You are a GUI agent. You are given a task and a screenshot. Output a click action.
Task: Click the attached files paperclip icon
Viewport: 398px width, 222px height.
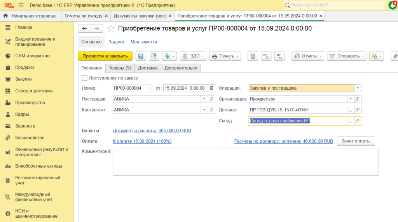pos(395,56)
